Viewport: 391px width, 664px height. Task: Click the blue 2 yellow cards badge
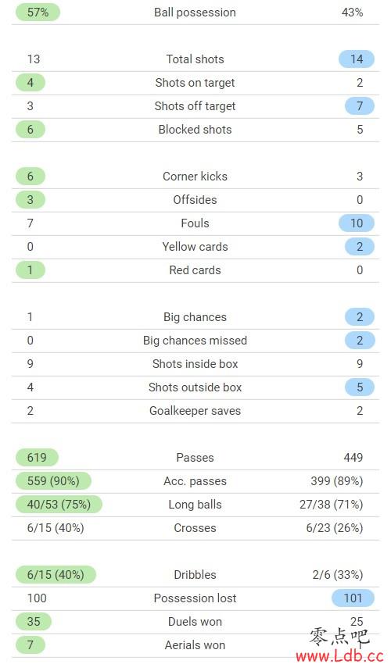pyautogui.click(x=360, y=246)
